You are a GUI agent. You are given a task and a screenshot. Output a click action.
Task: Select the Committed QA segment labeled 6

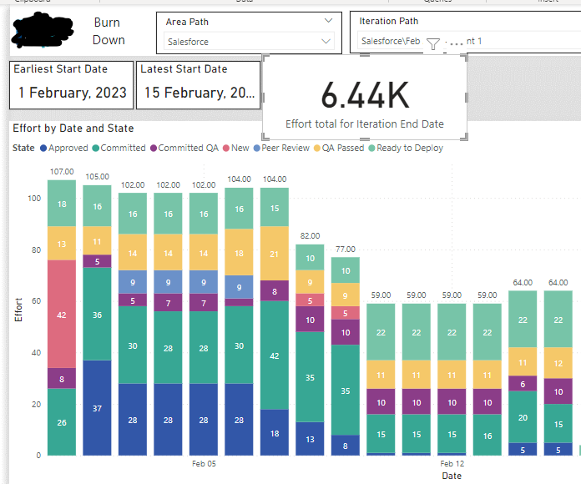(x=523, y=384)
